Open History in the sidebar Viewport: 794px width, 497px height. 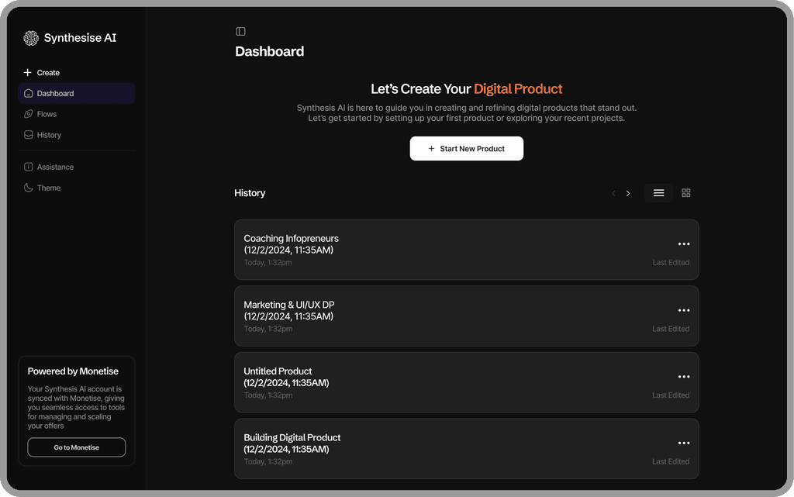pos(48,135)
